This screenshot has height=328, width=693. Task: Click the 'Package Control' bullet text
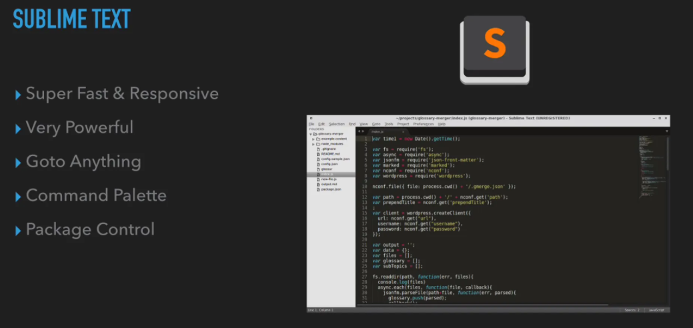point(90,229)
